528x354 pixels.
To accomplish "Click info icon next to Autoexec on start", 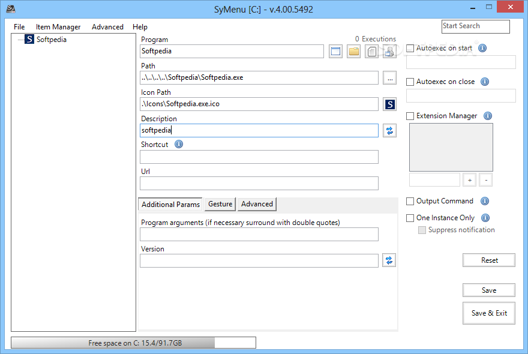I will (482, 48).
